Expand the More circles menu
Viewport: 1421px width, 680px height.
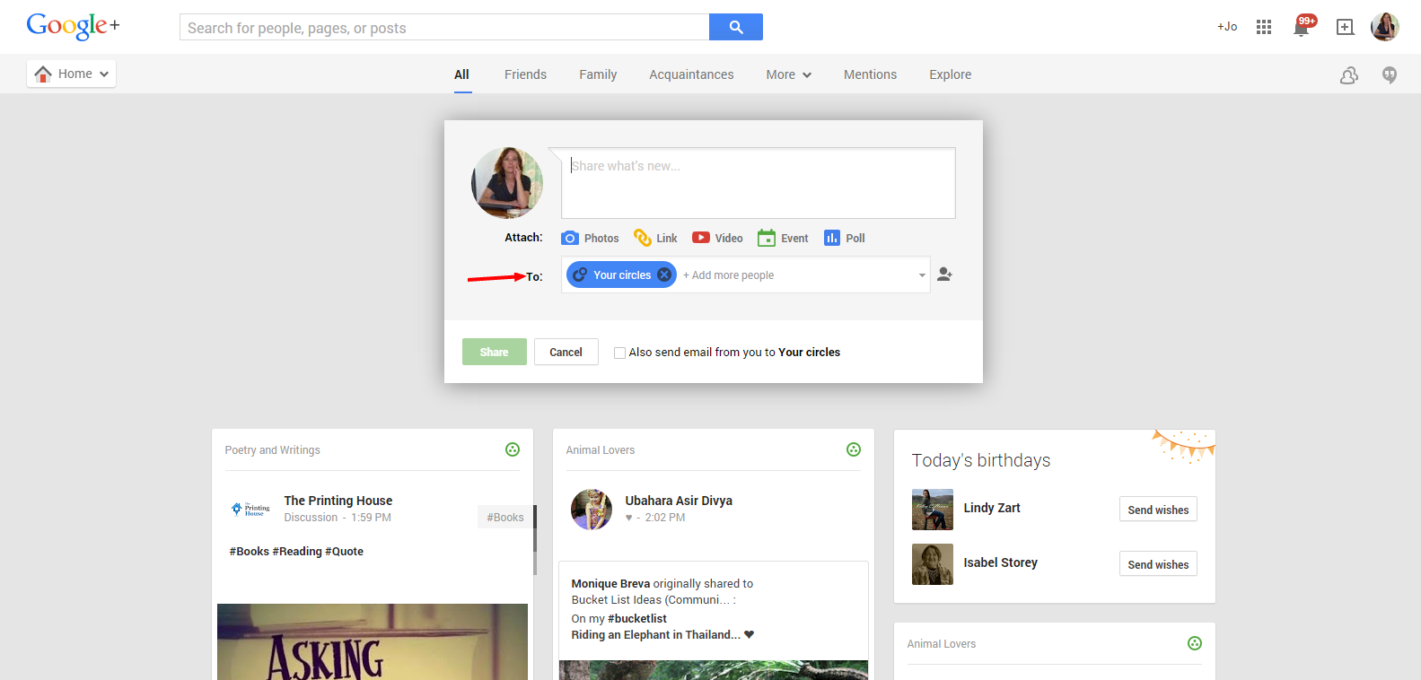tap(788, 74)
